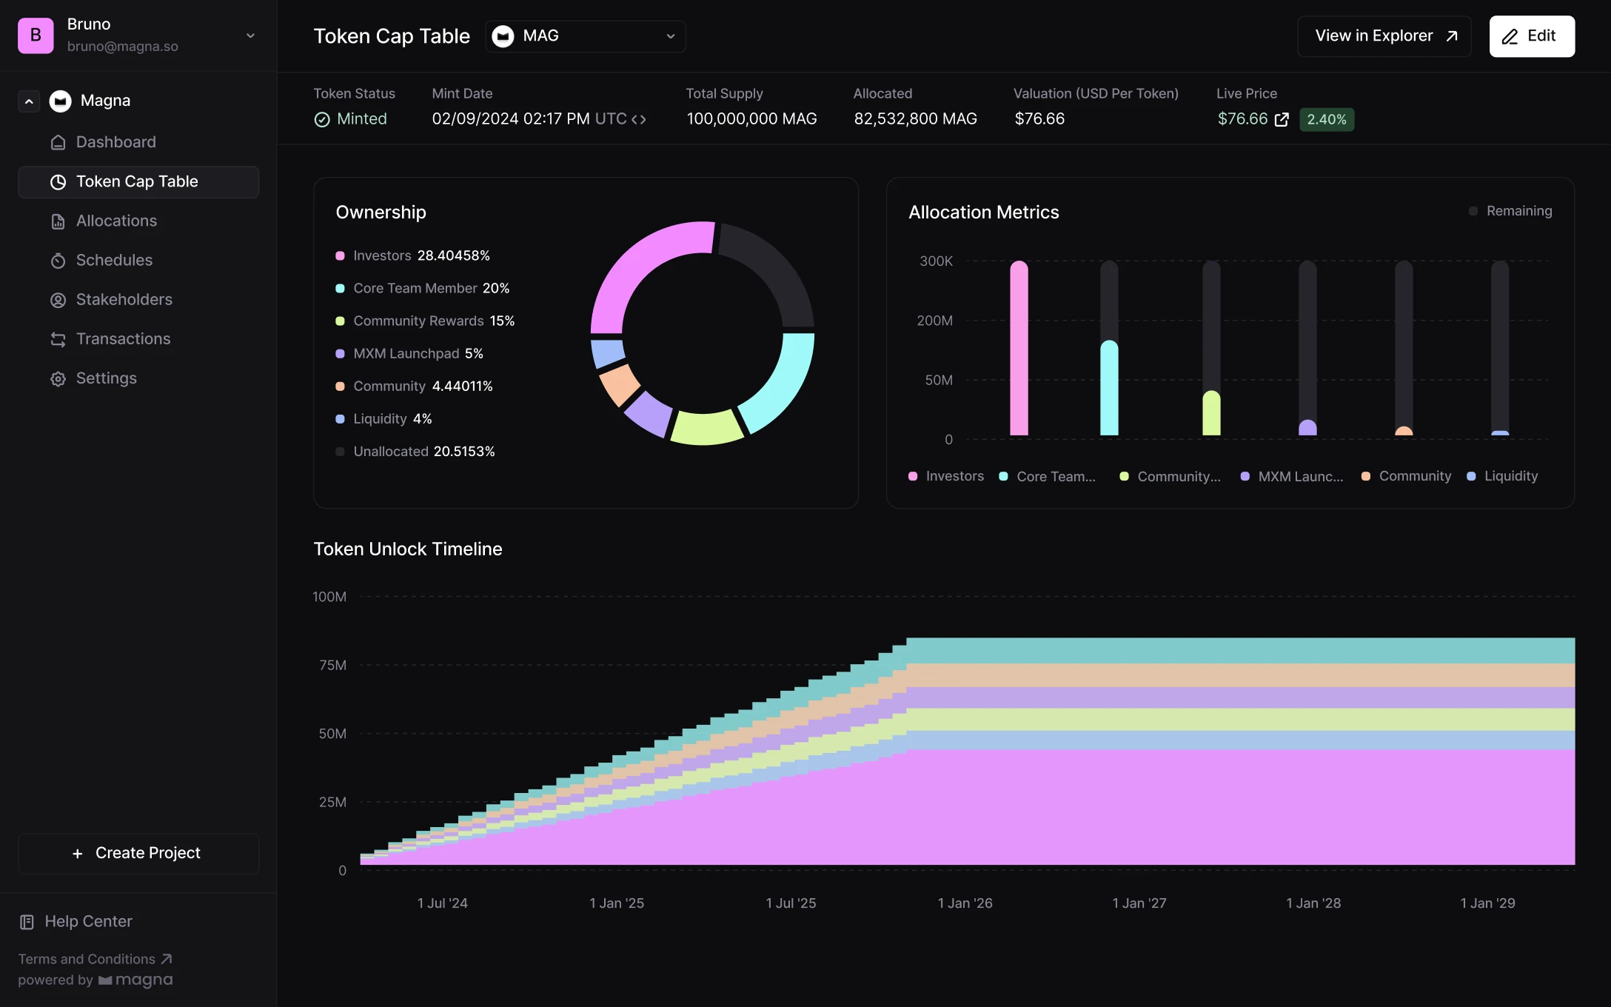
Task: Collapse the Magna project with its chevron
Action: (29, 101)
